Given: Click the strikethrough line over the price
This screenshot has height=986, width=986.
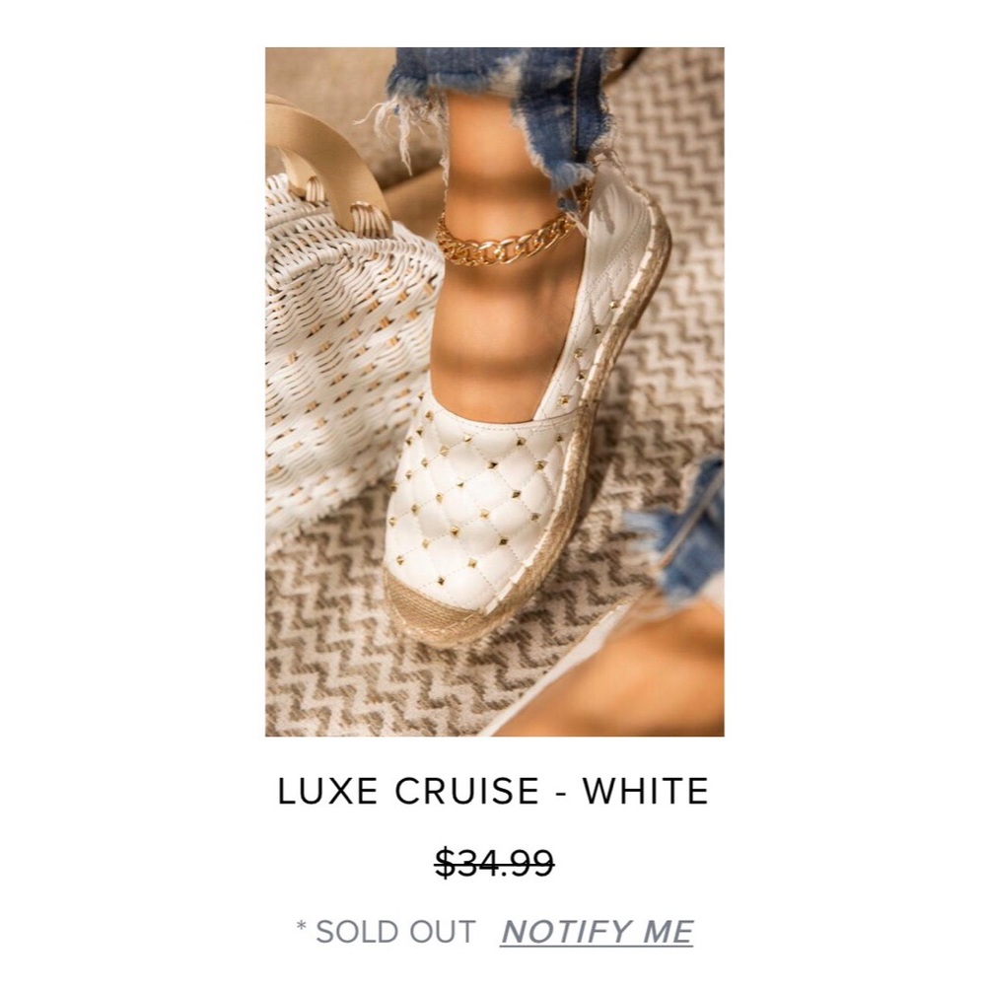Looking at the screenshot, I should (x=493, y=864).
